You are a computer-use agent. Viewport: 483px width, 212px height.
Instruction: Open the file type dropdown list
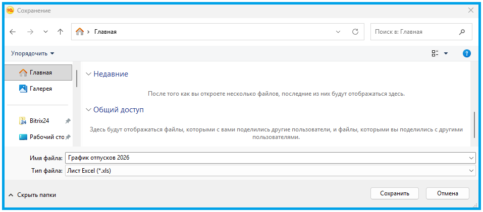point(470,171)
